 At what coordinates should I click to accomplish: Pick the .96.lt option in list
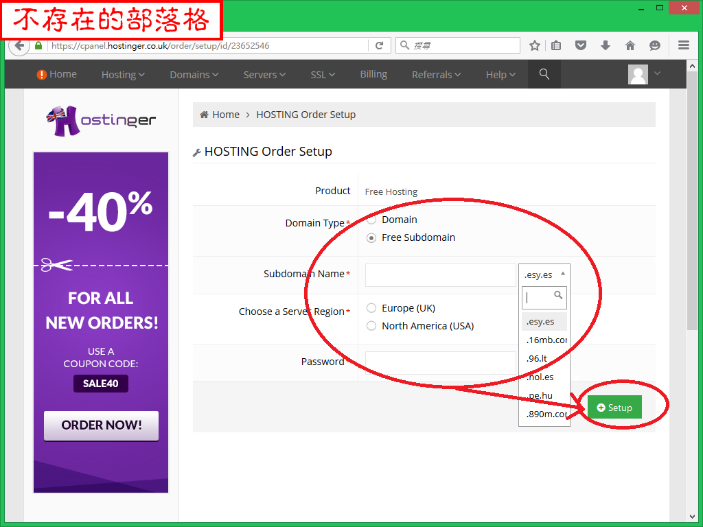(544, 358)
